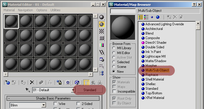Click Video Color Check icon
Image resolution: width=204 pixels, height=109 pixels.
(102, 45)
